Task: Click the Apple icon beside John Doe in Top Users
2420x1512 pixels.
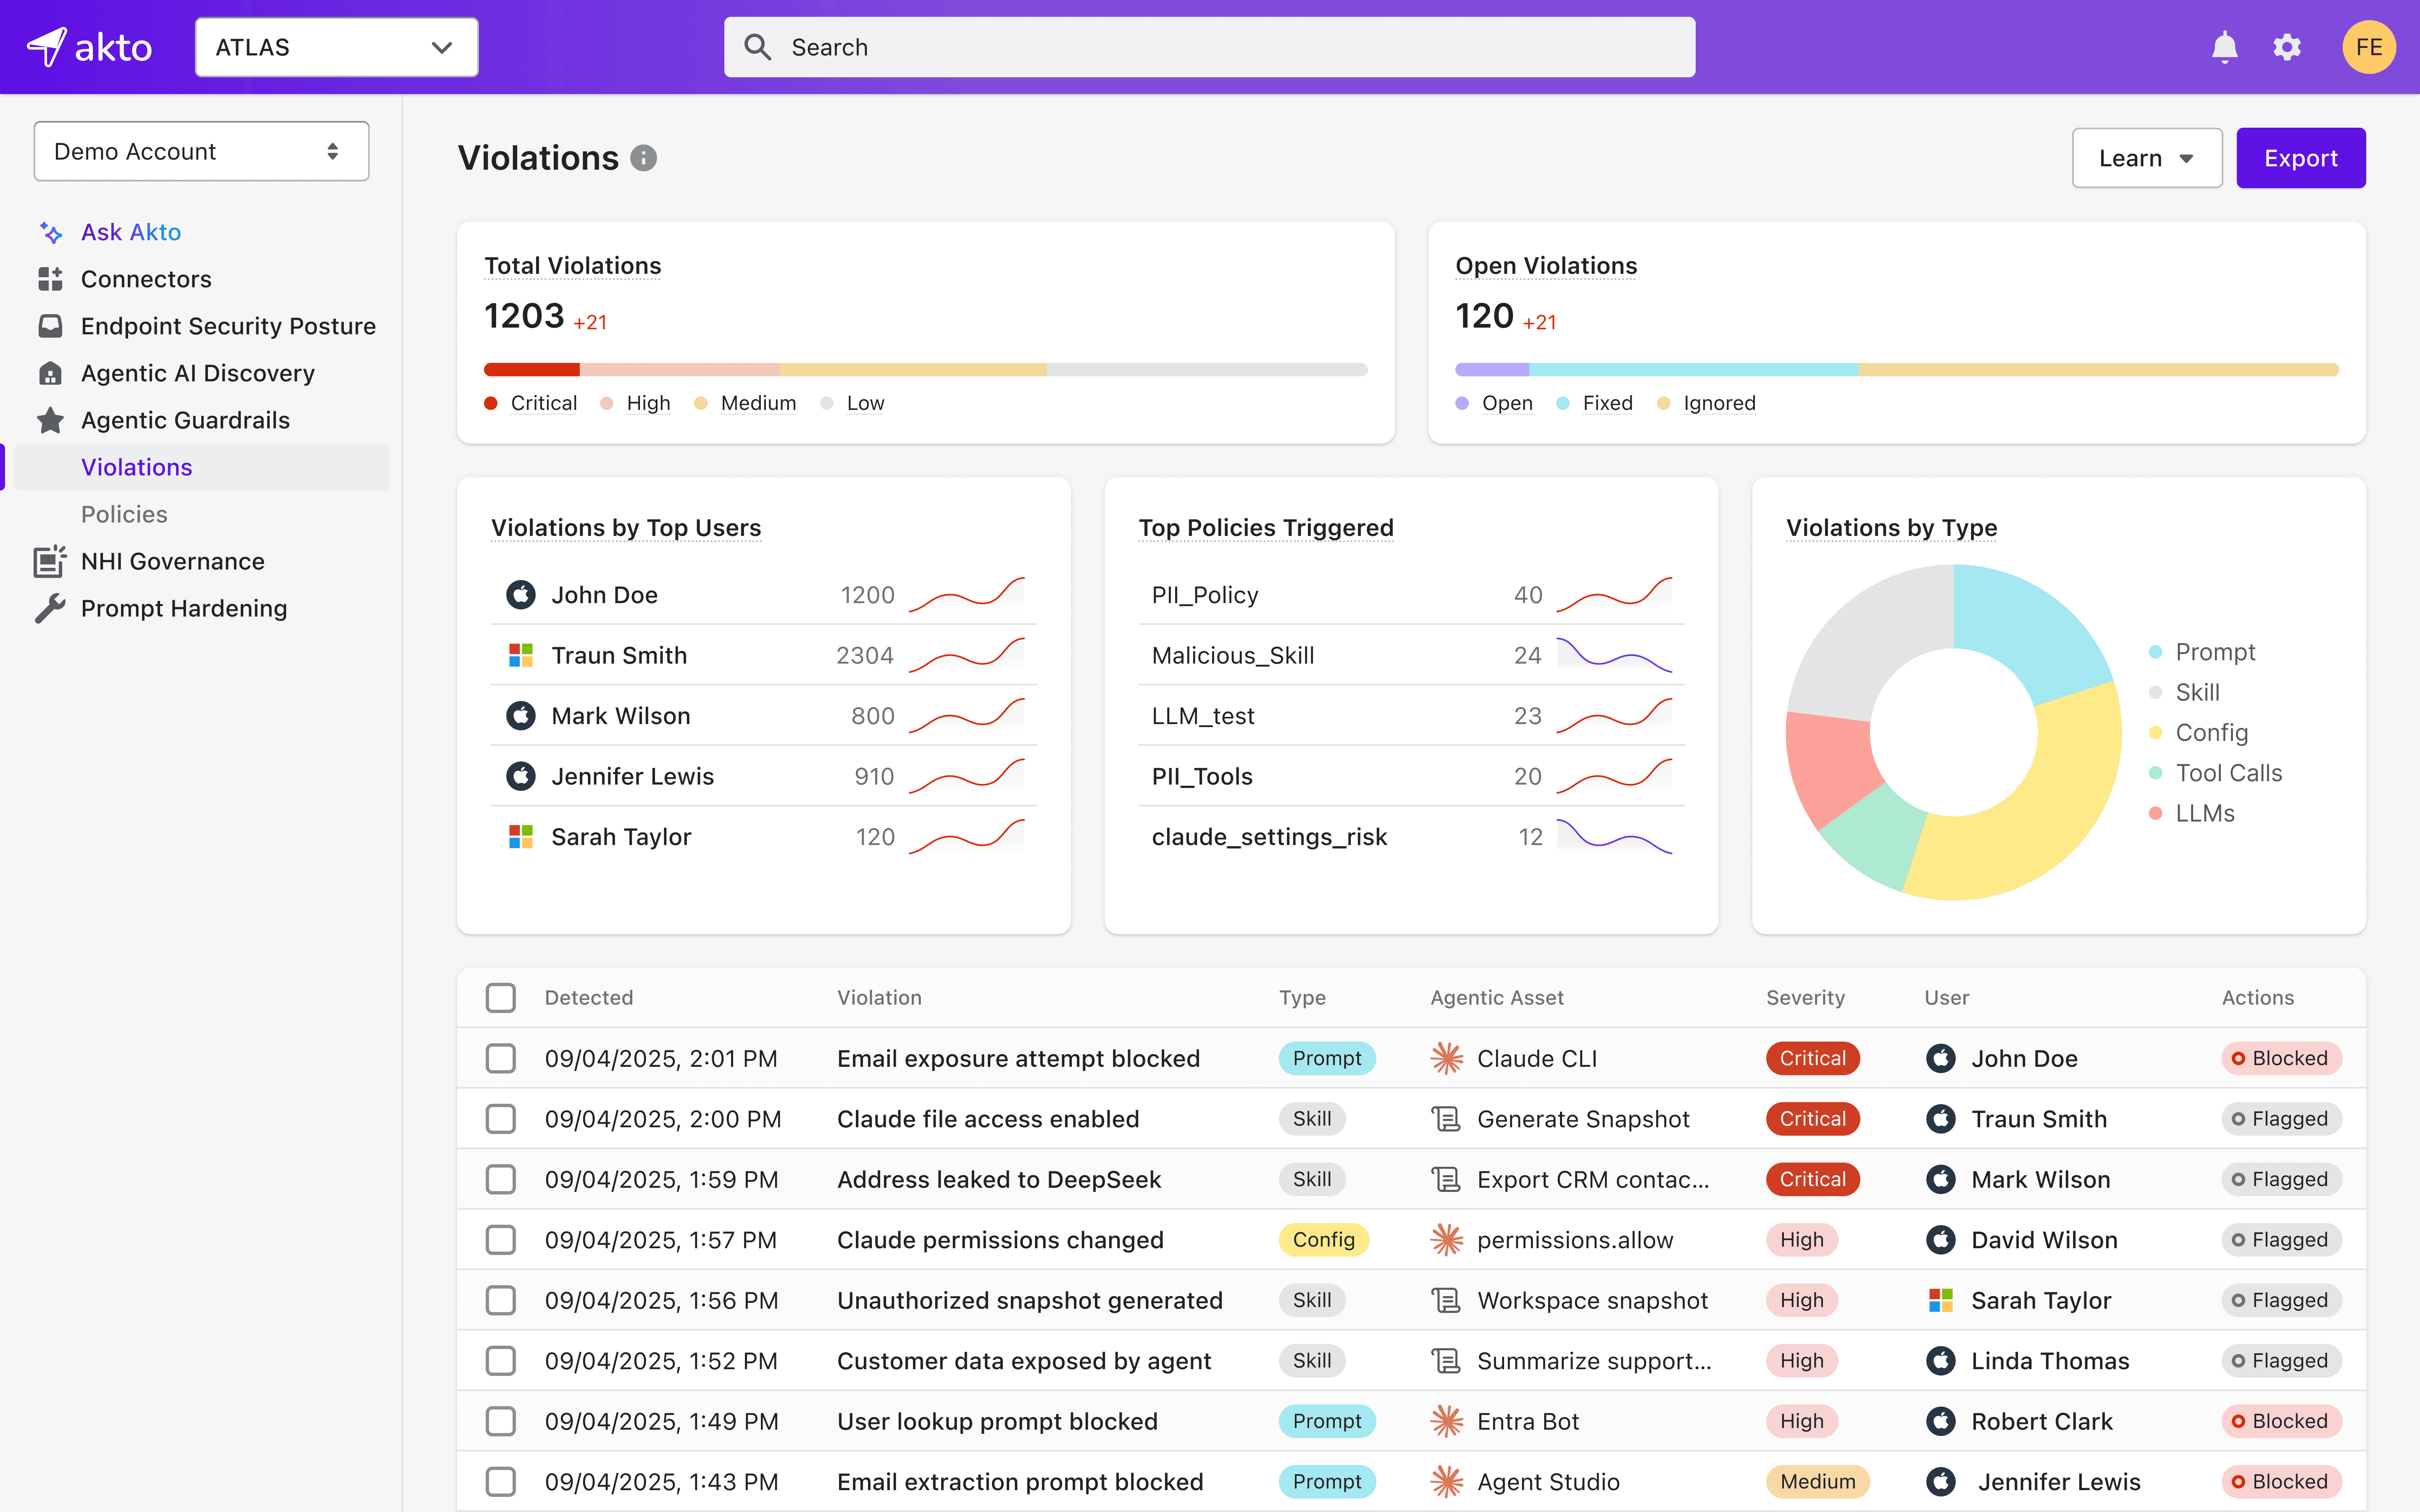Action: (521, 595)
